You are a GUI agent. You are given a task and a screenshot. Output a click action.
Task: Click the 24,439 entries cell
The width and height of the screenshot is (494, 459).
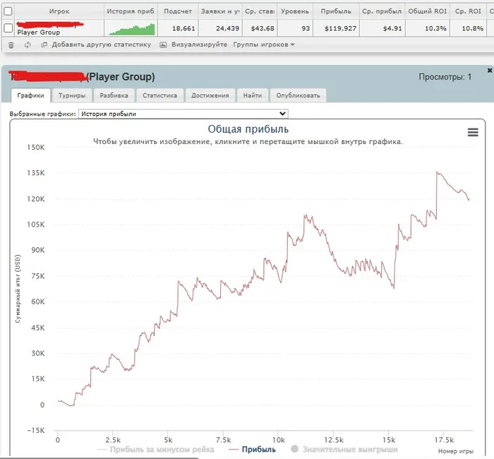pyautogui.click(x=220, y=28)
